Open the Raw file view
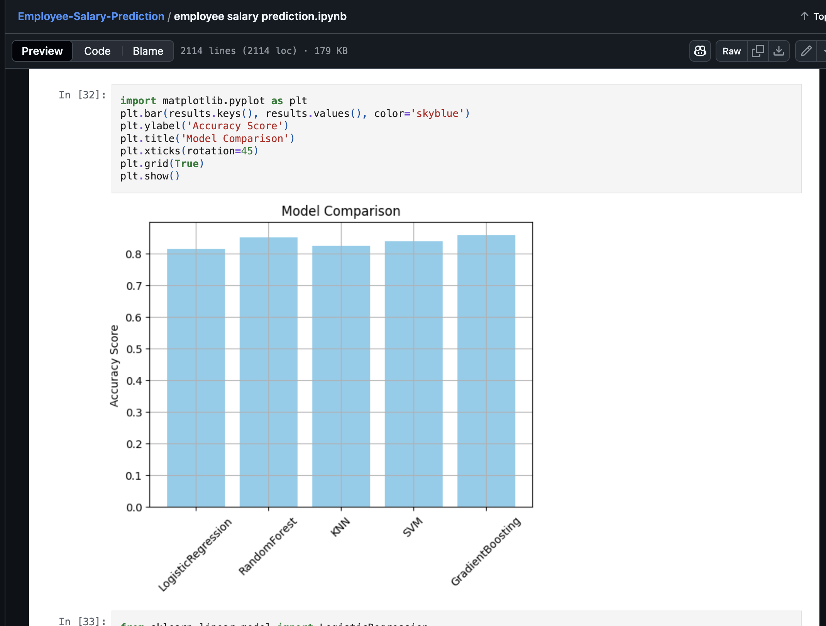Screen dimensions: 826x626 (731, 51)
